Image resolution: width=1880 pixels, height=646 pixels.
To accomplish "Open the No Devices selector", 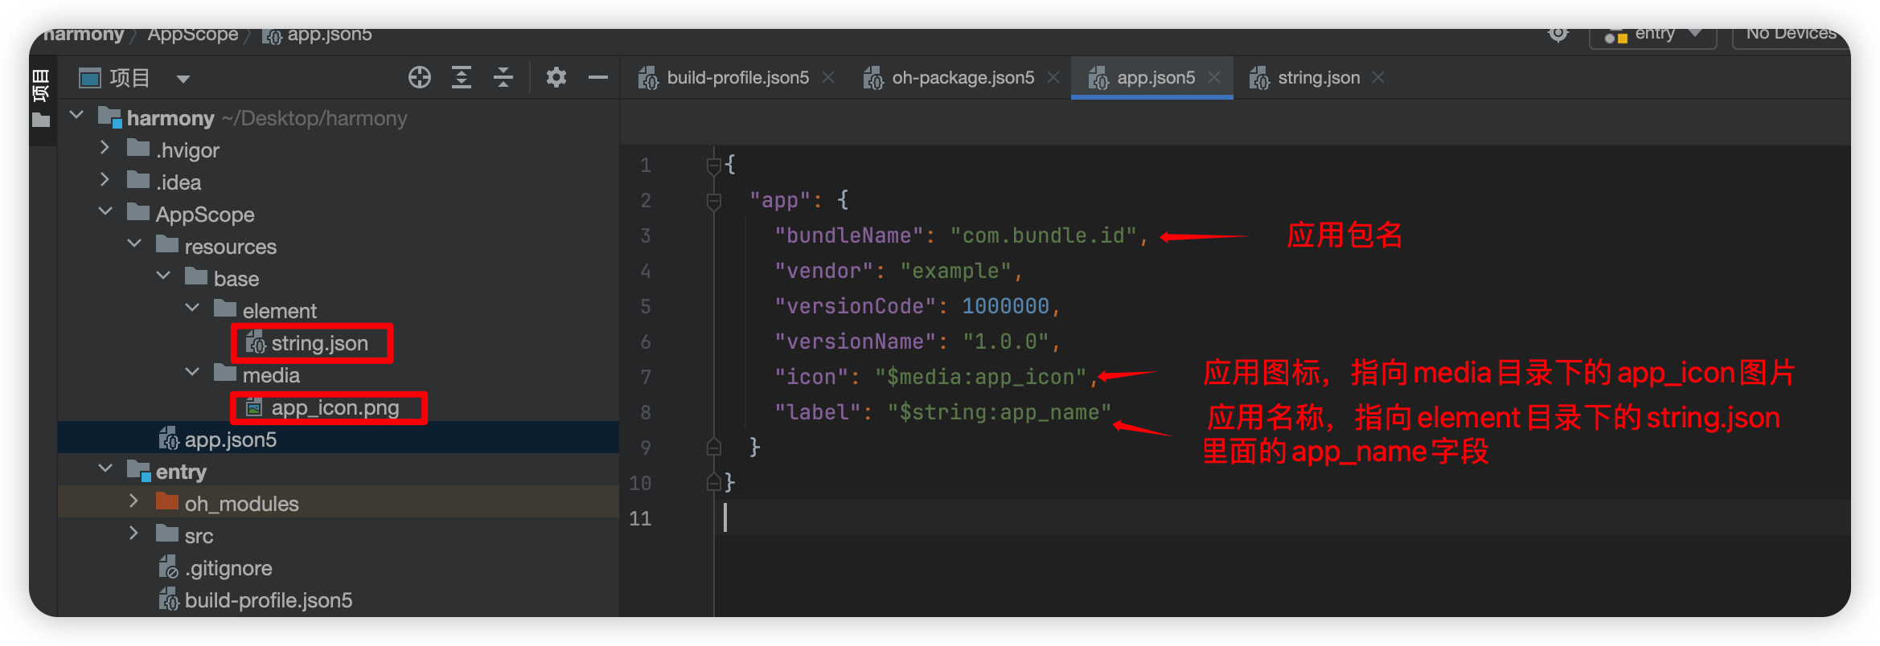I will point(1790,35).
